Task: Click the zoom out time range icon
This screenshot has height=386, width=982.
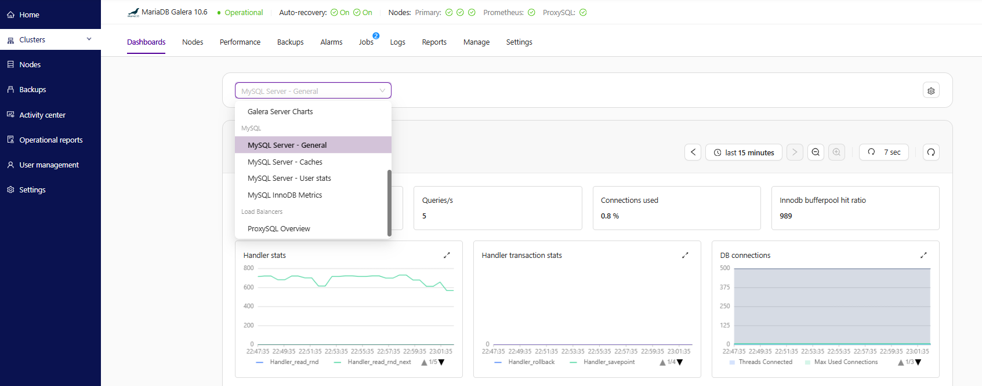Action: coord(816,152)
